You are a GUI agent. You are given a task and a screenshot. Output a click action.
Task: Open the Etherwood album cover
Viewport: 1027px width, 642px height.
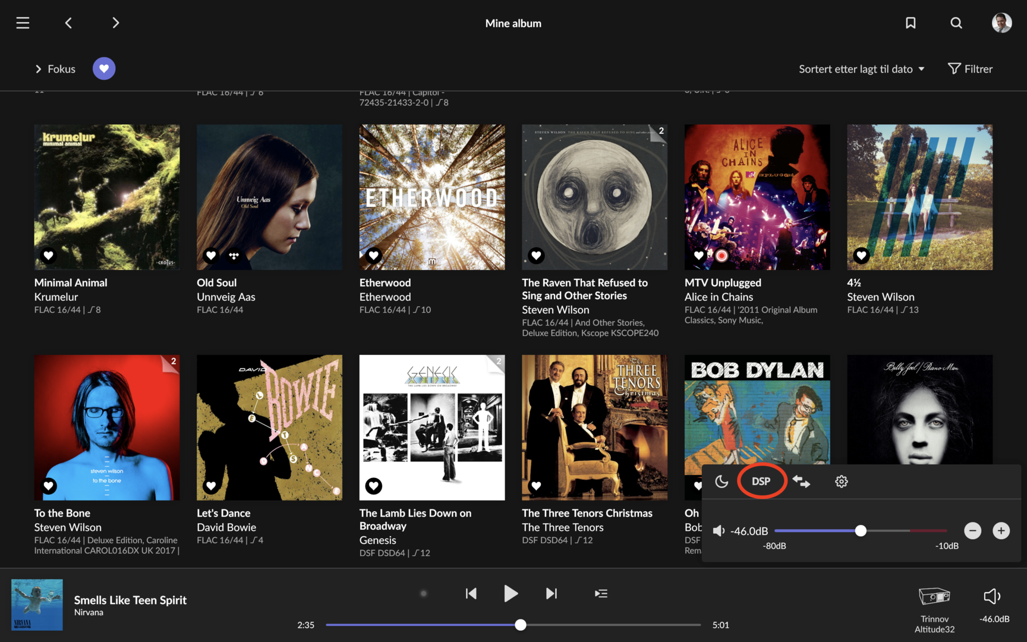point(432,197)
